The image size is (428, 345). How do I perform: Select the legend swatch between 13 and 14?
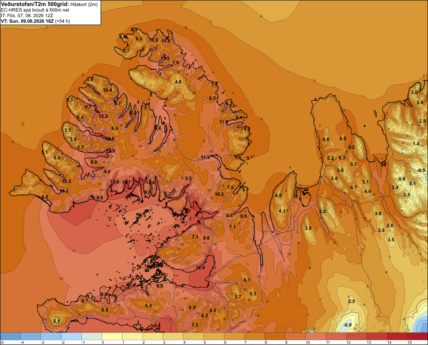(x=377, y=336)
